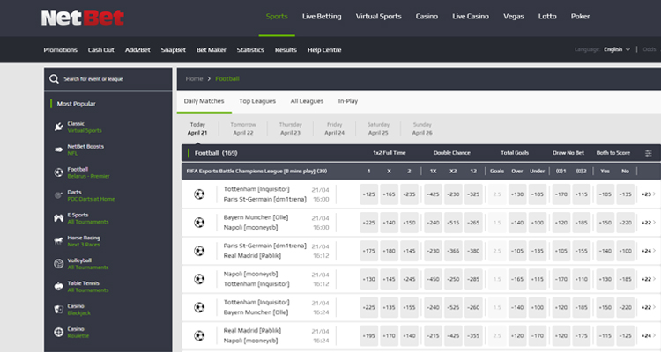
Task: Expand +24 markets for Paris St-Germain vs Real Madrid
Action: click(649, 251)
